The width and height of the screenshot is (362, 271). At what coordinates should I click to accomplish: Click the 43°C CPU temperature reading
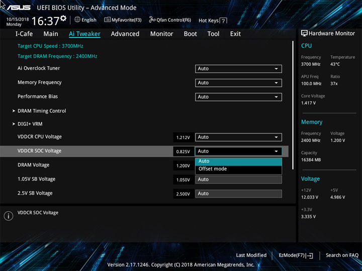click(335, 64)
